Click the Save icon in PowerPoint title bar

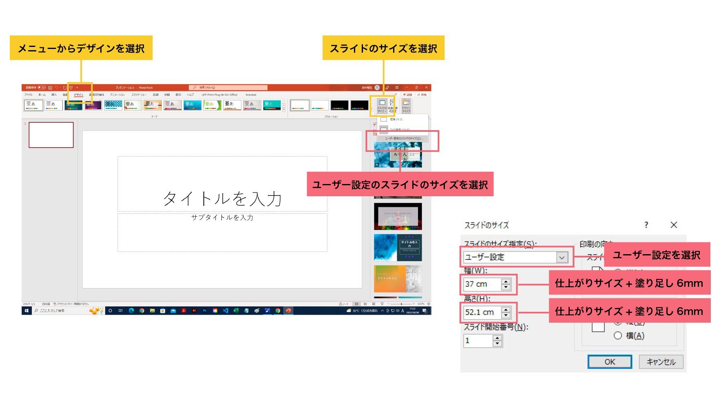click(50, 88)
